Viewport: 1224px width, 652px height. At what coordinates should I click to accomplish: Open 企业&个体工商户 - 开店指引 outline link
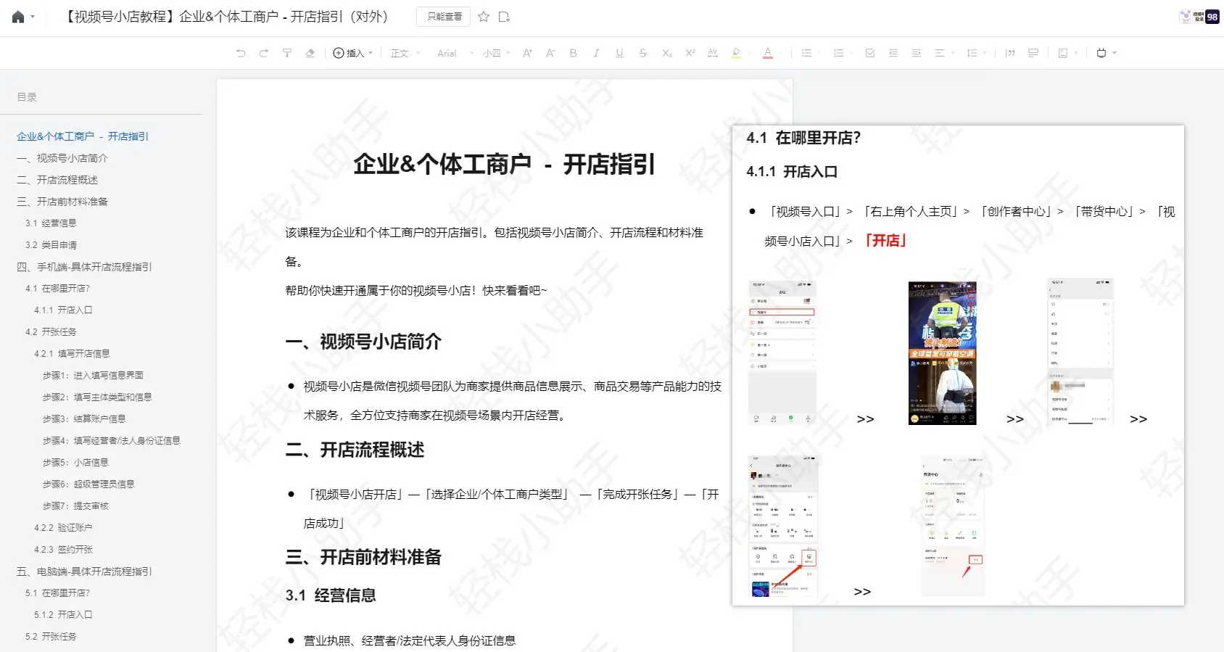(x=83, y=136)
